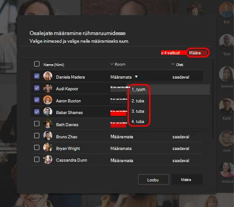Choose 3. tuba from the room list
Viewport: 234px width, 207px height.
138,111
